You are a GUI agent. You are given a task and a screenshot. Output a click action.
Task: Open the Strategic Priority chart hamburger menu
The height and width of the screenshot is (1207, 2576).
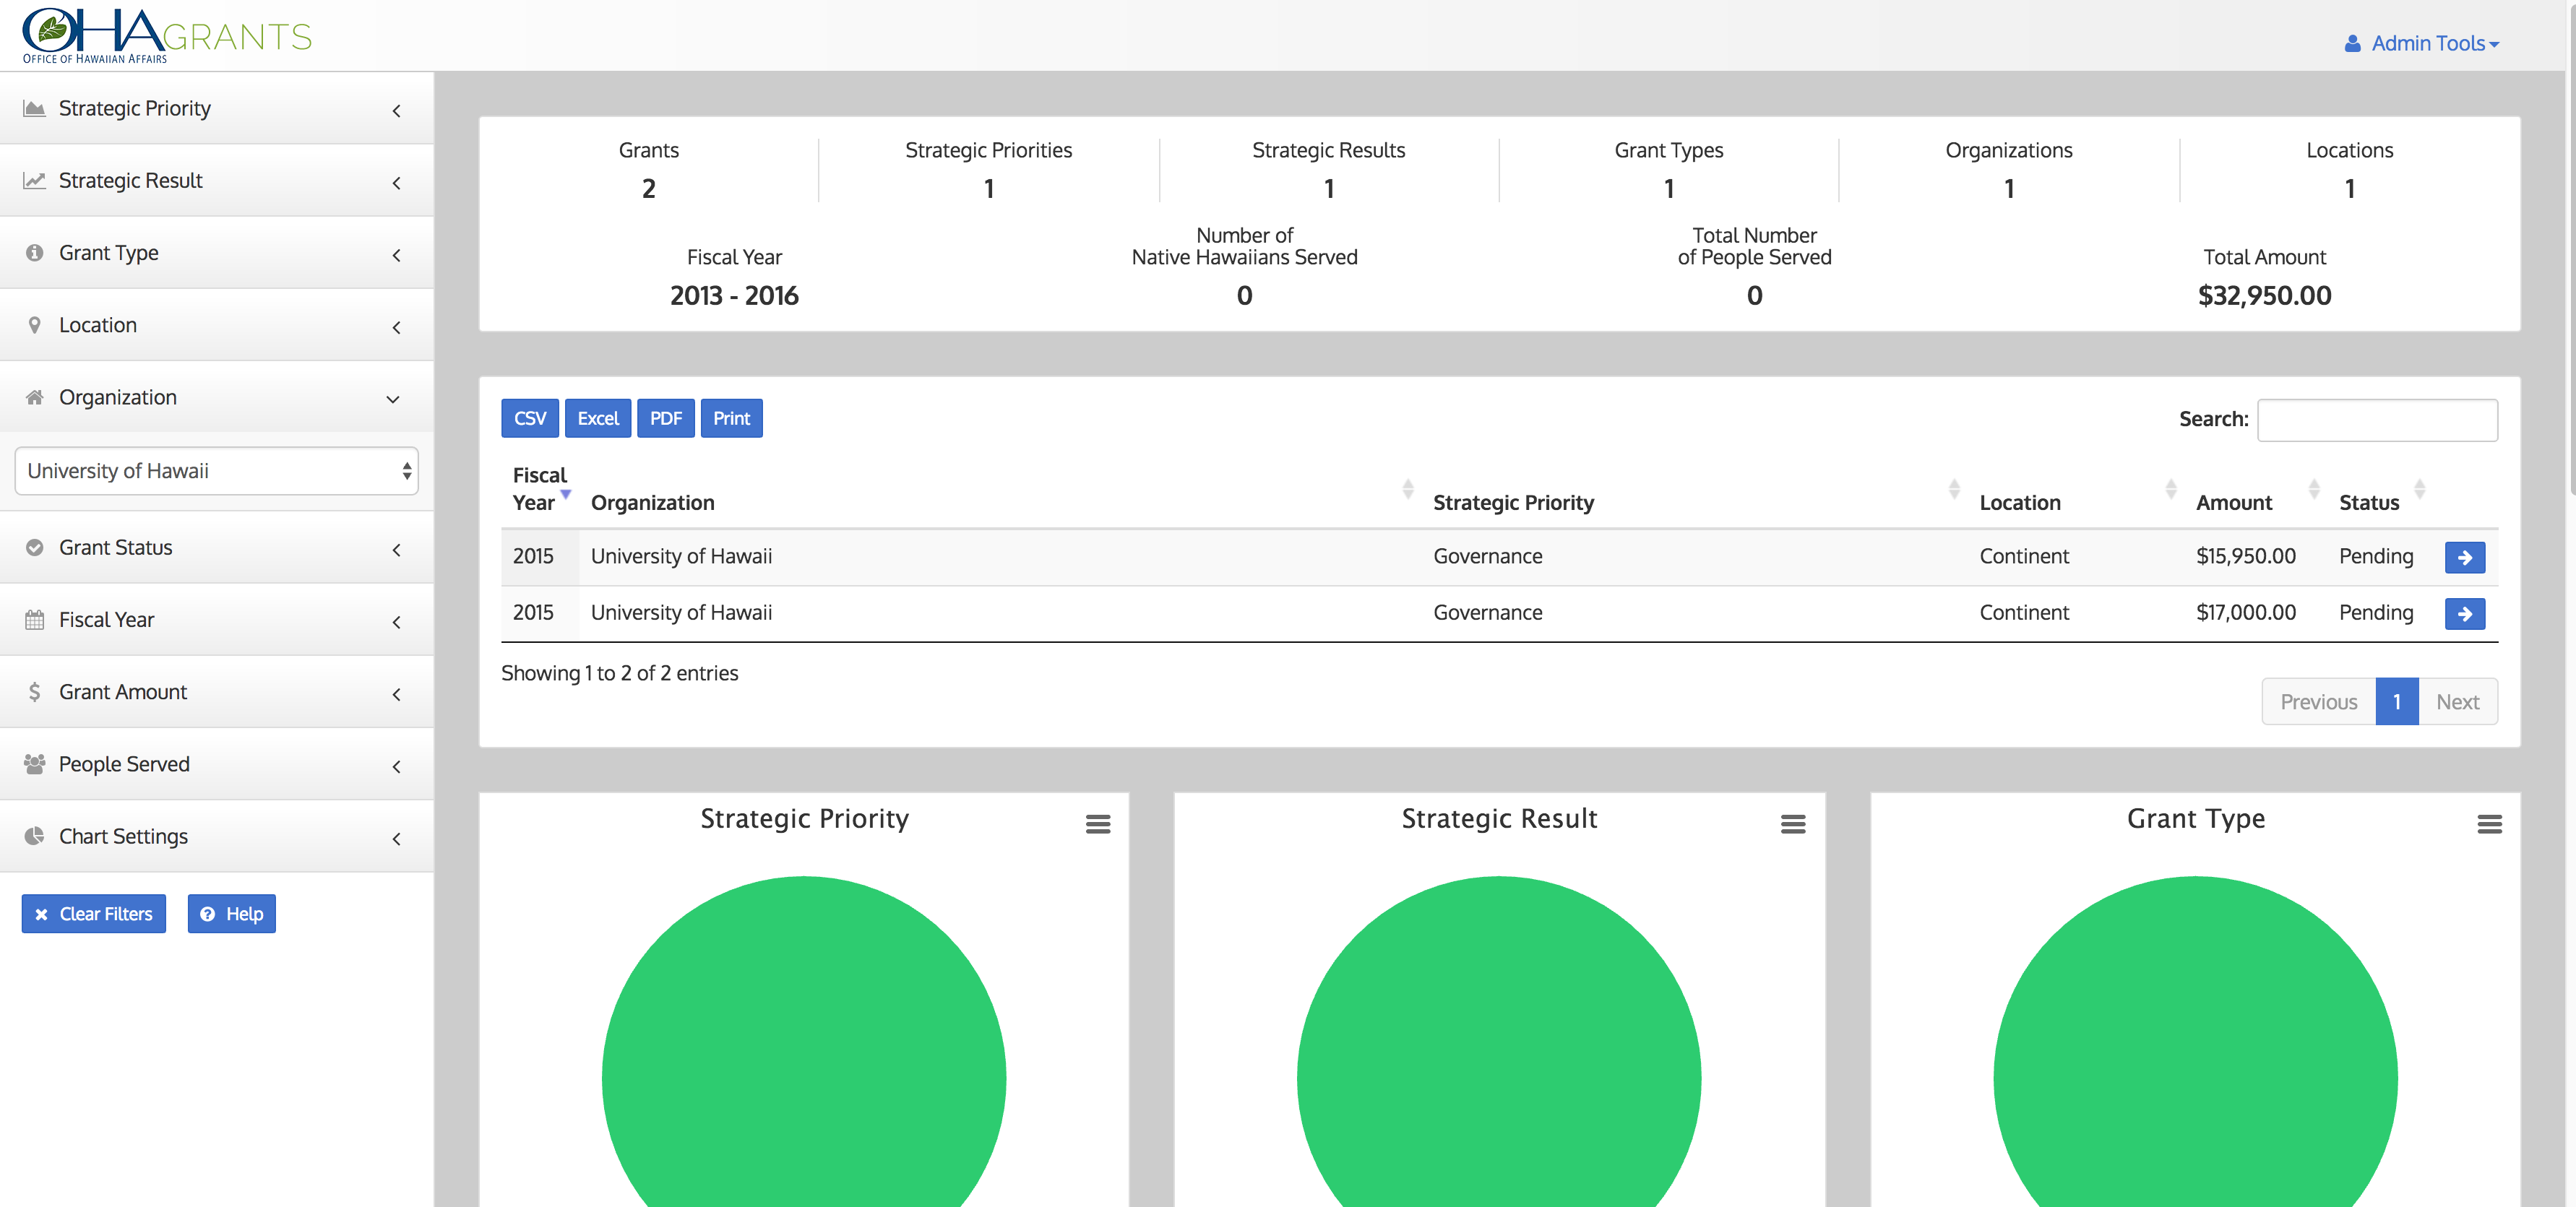coord(1097,824)
